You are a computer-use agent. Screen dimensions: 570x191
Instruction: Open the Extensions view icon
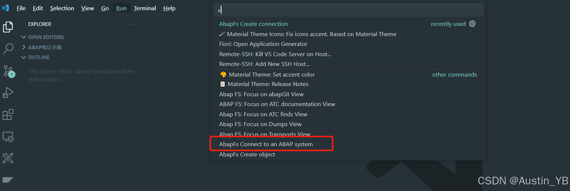coord(8,114)
